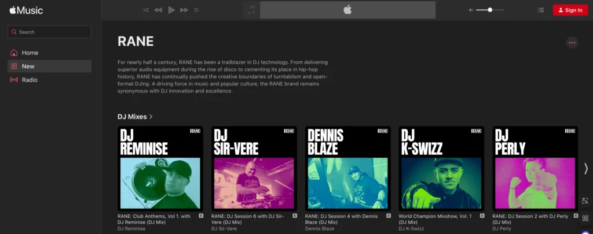Click the translate icon at right edge
Screen dimensions: 593x234
[585, 201]
